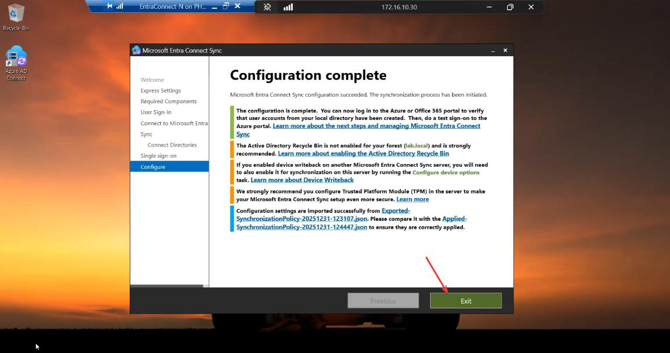
Task: Click the sidebar horizontal scrollbar
Action: pyautogui.click(x=167, y=286)
